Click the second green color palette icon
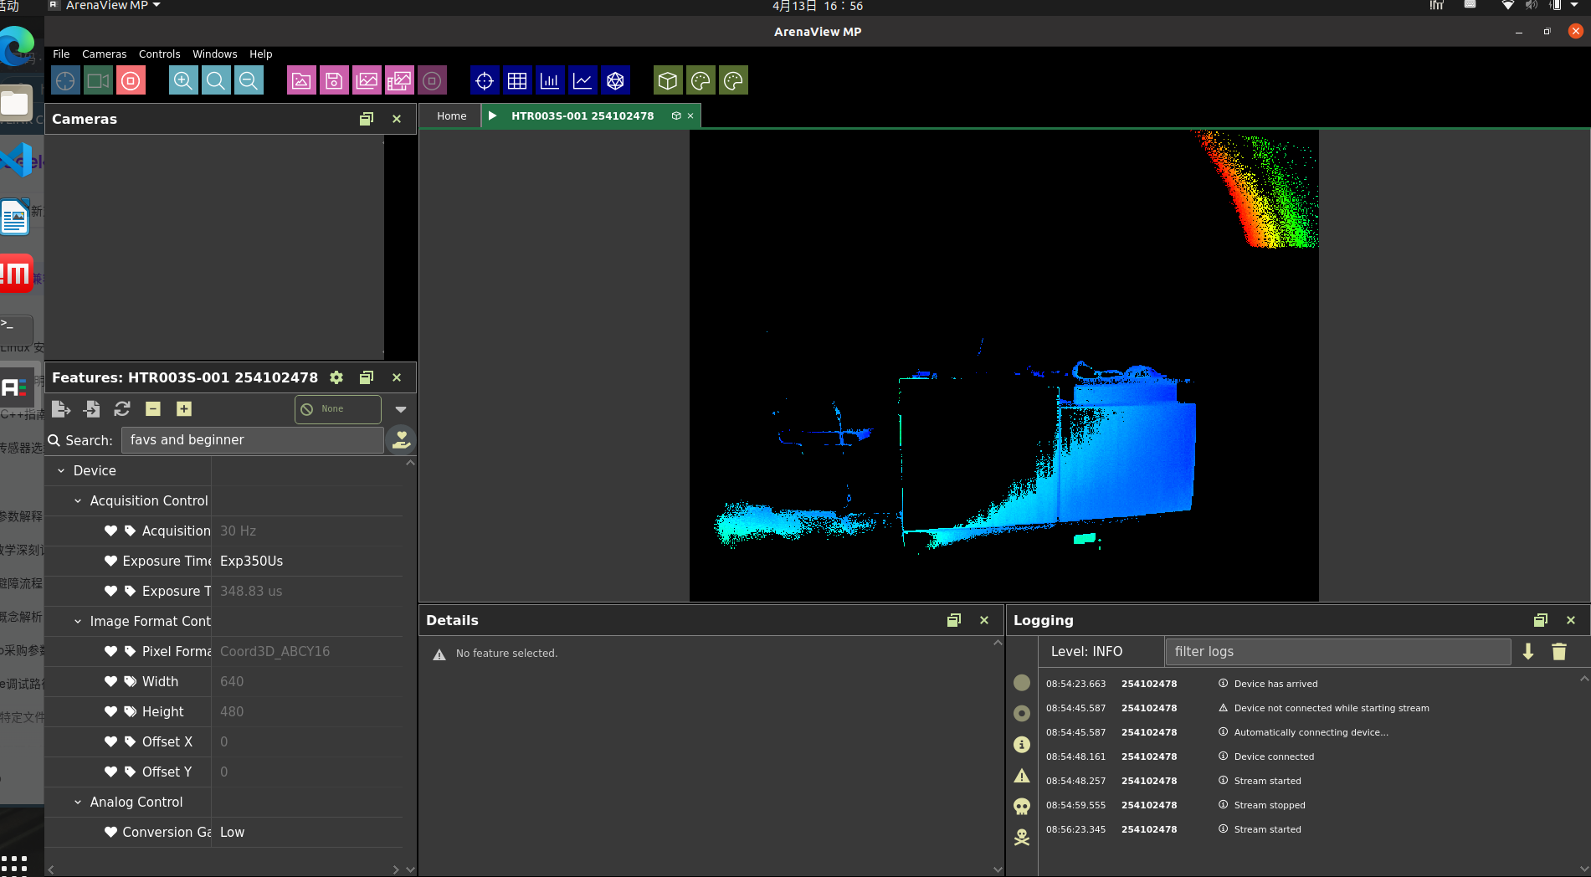The image size is (1591, 877). (x=733, y=81)
